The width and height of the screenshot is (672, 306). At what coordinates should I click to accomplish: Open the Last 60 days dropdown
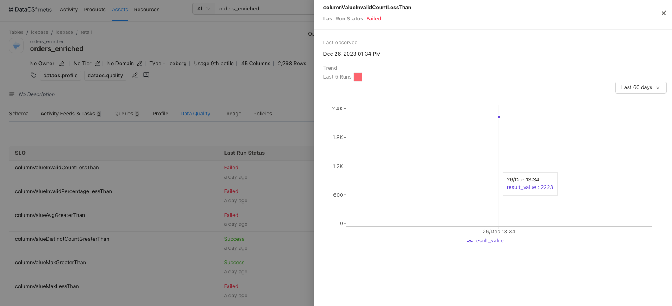point(641,87)
